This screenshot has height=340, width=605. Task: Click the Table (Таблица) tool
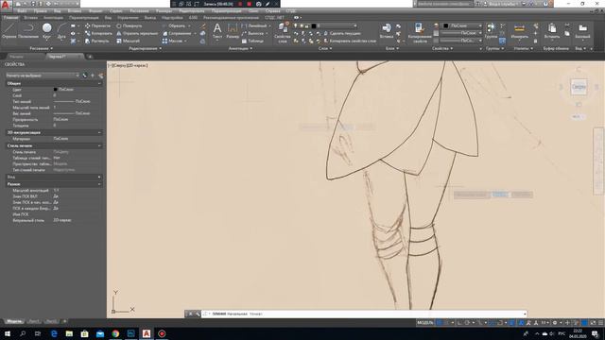[x=252, y=41]
